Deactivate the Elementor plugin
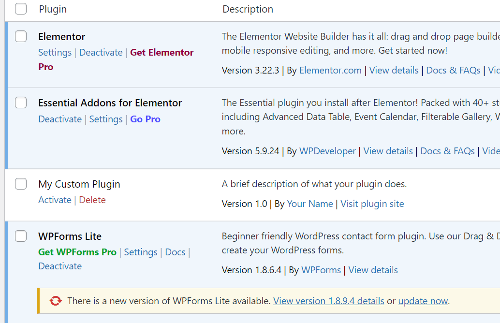This screenshot has height=323, width=500. (101, 52)
